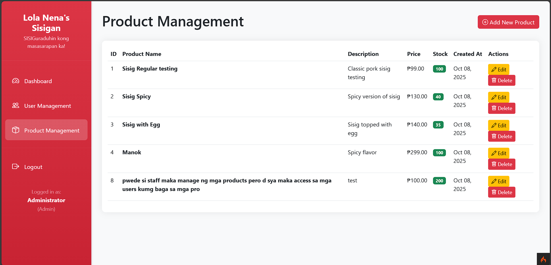Screen dimensions: 551x265
Task: Click the Logout arrow icon
Action: point(15,167)
